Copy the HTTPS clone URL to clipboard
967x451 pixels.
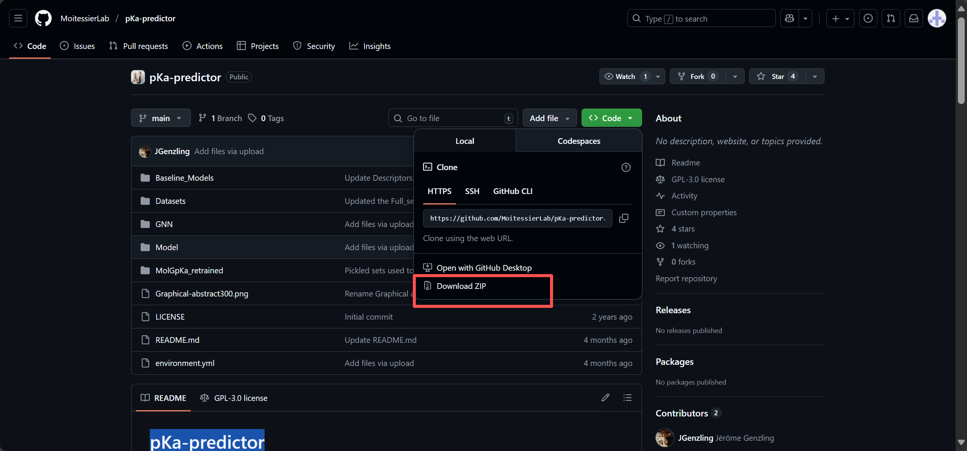pos(624,218)
